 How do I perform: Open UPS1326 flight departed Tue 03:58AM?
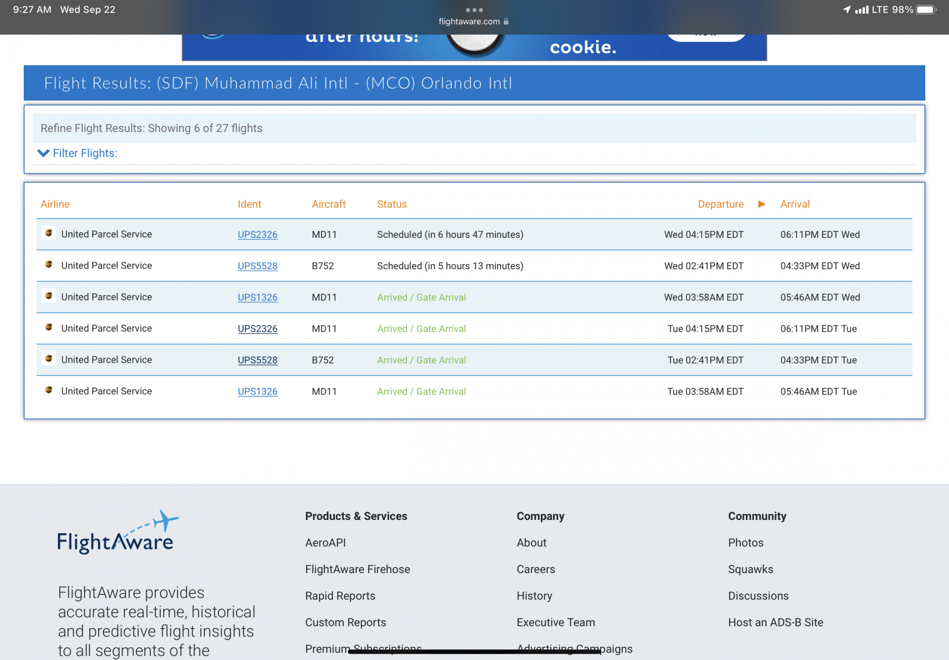pos(258,391)
